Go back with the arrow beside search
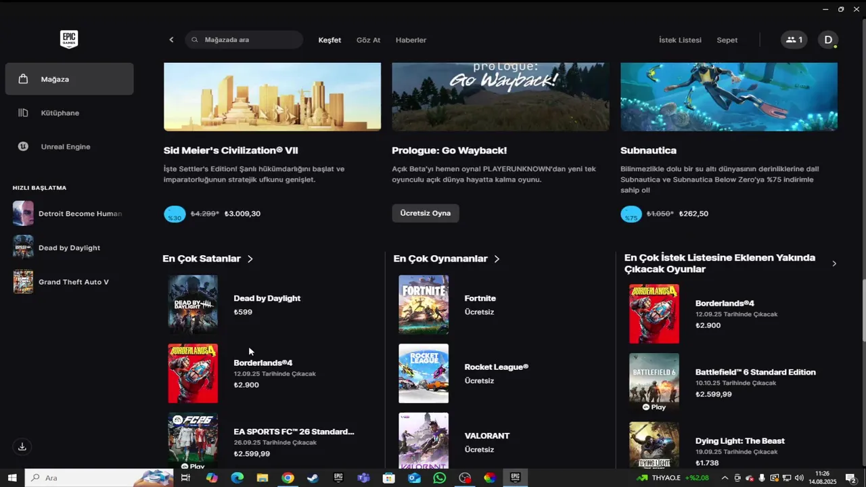The height and width of the screenshot is (487, 866). click(171, 40)
